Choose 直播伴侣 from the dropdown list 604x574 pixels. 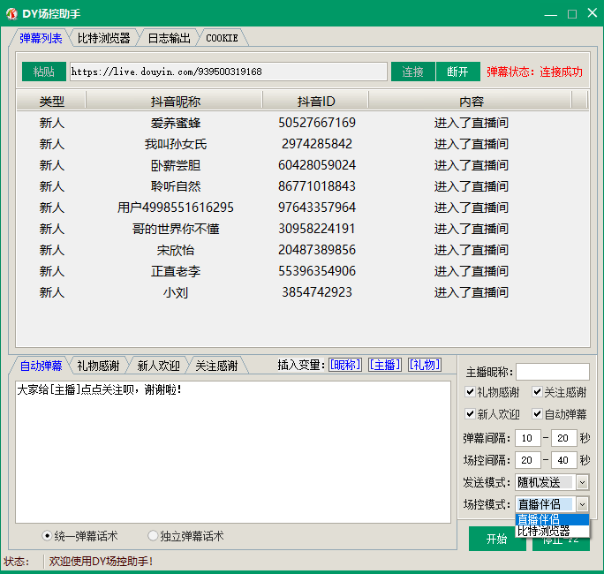552,519
